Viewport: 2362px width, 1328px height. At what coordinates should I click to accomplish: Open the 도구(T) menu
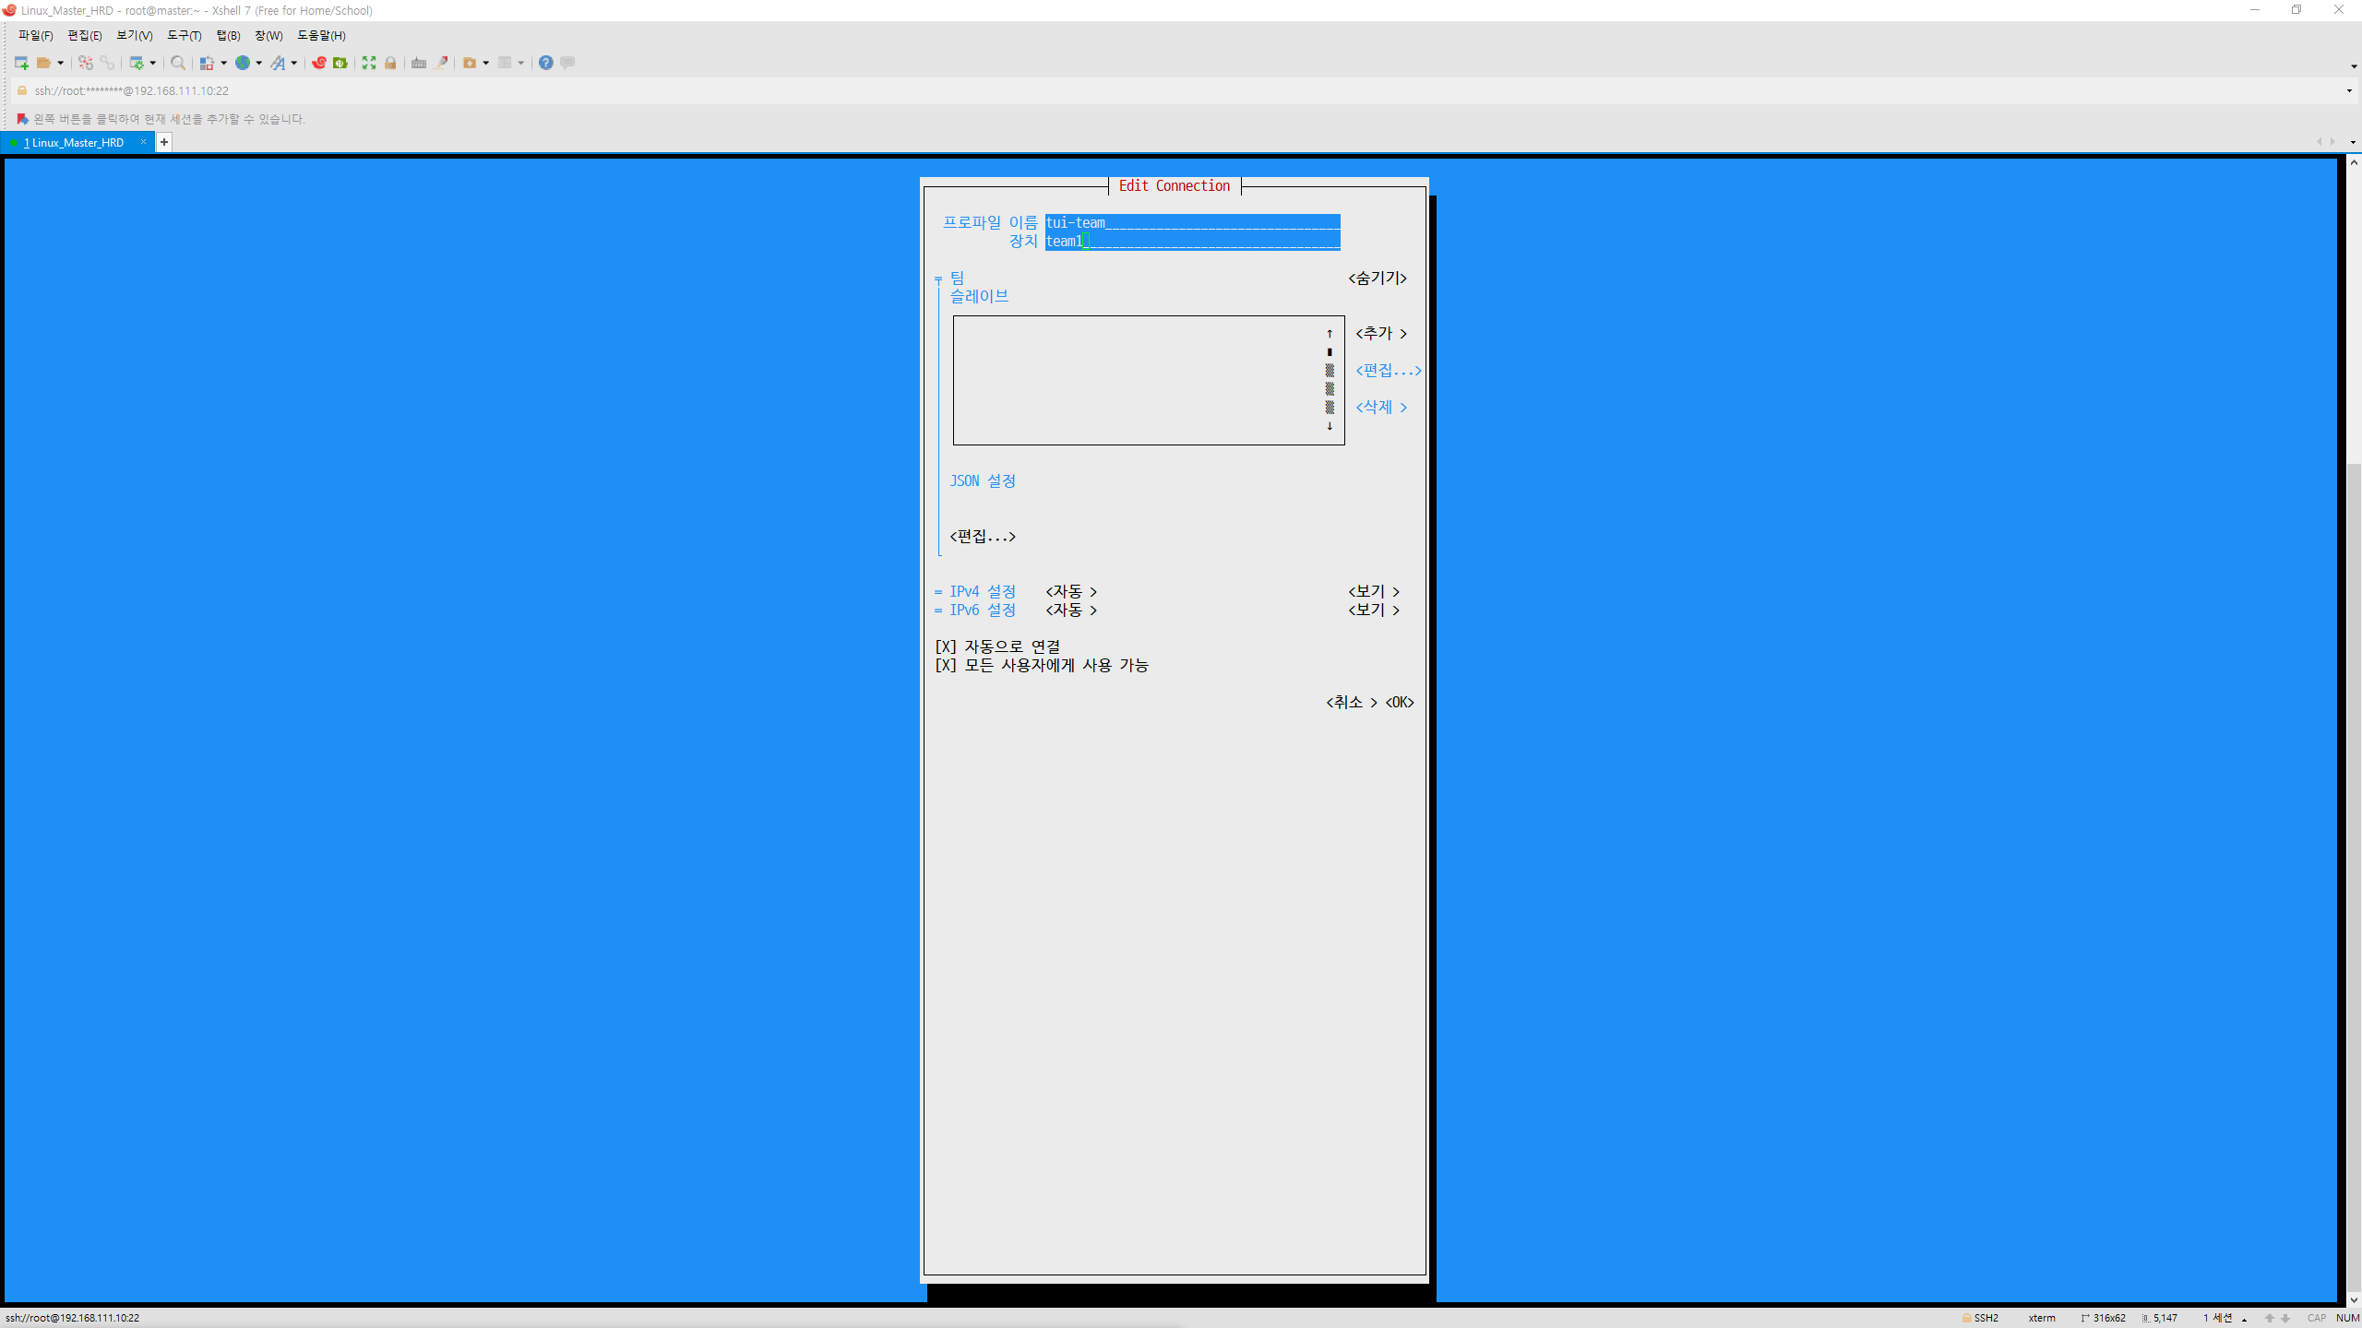coord(184,35)
